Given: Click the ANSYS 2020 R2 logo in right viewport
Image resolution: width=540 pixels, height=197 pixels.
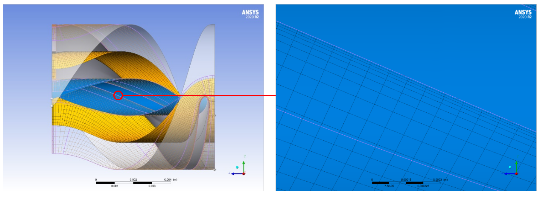Looking at the screenshot, I should [523, 14].
